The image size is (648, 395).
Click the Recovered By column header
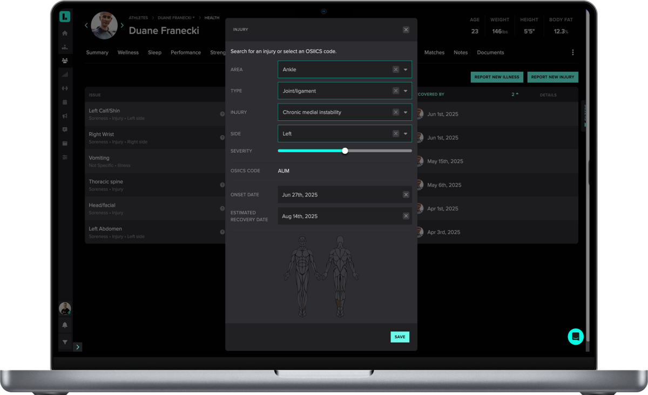coord(430,94)
